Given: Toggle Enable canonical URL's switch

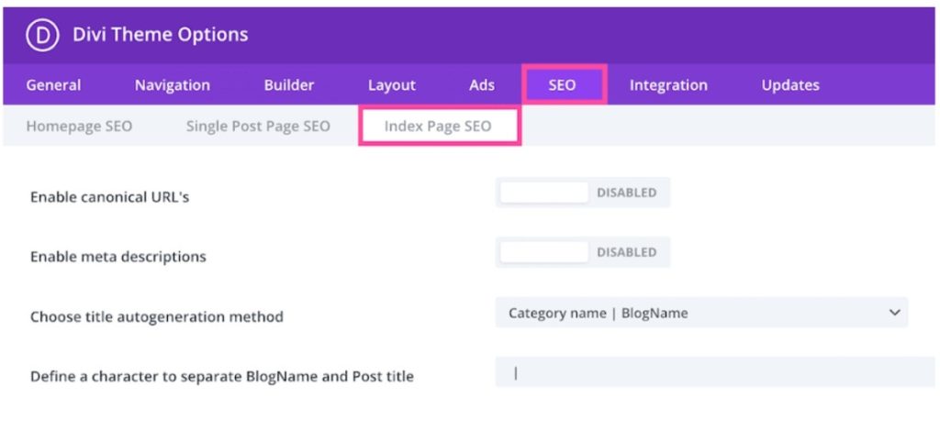Looking at the screenshot, I should click(x=582, y=193).
